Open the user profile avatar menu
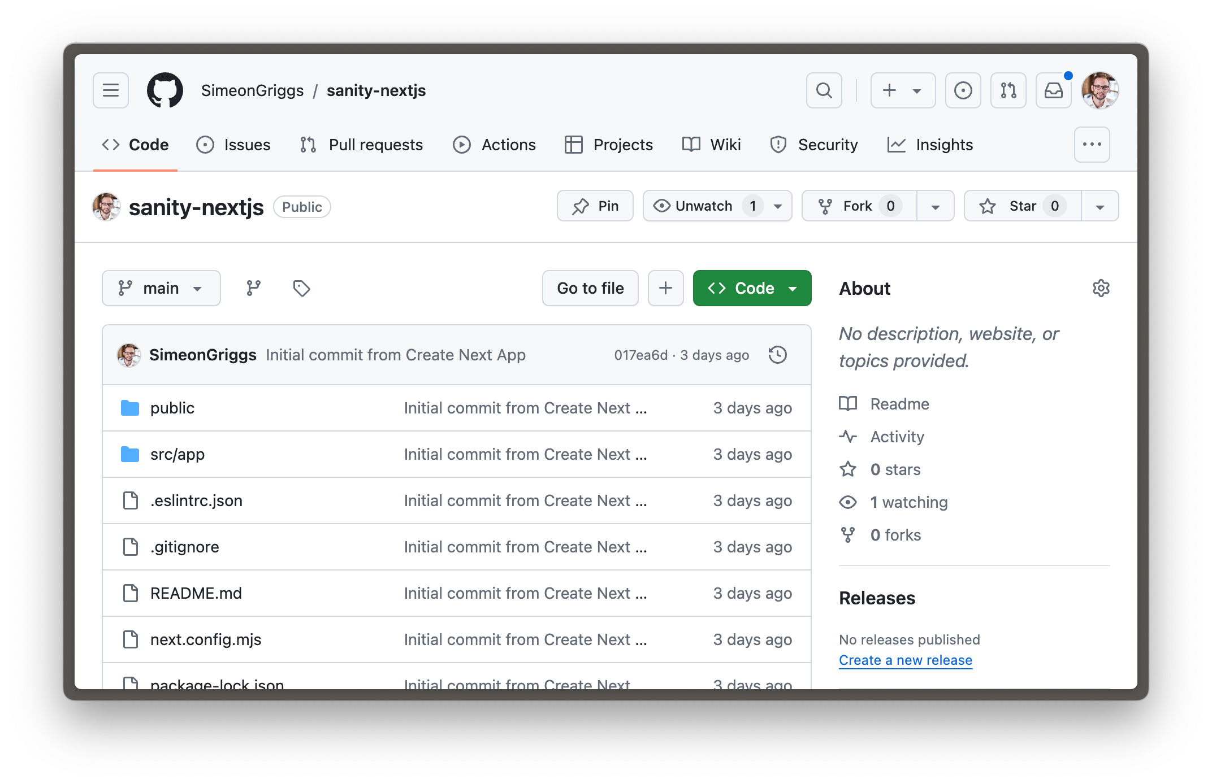This screenshot has height=784, width=1212. [1100, 90]
